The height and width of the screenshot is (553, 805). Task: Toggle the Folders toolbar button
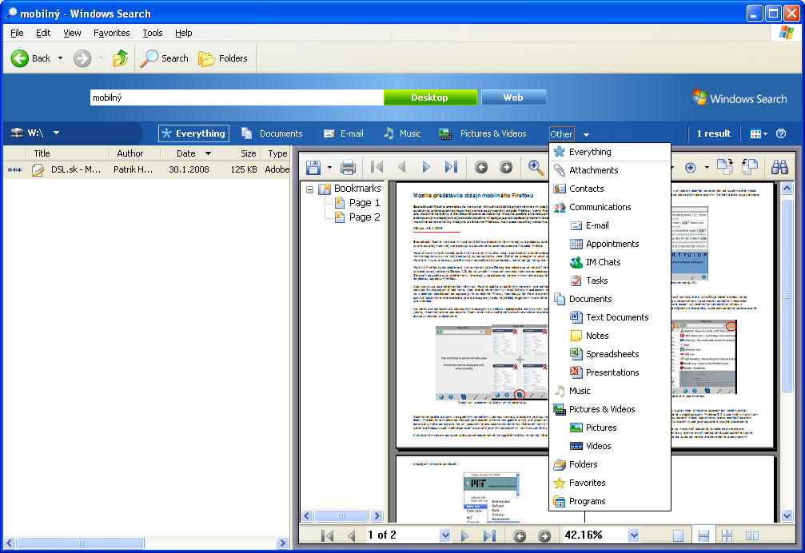(223, 58)
